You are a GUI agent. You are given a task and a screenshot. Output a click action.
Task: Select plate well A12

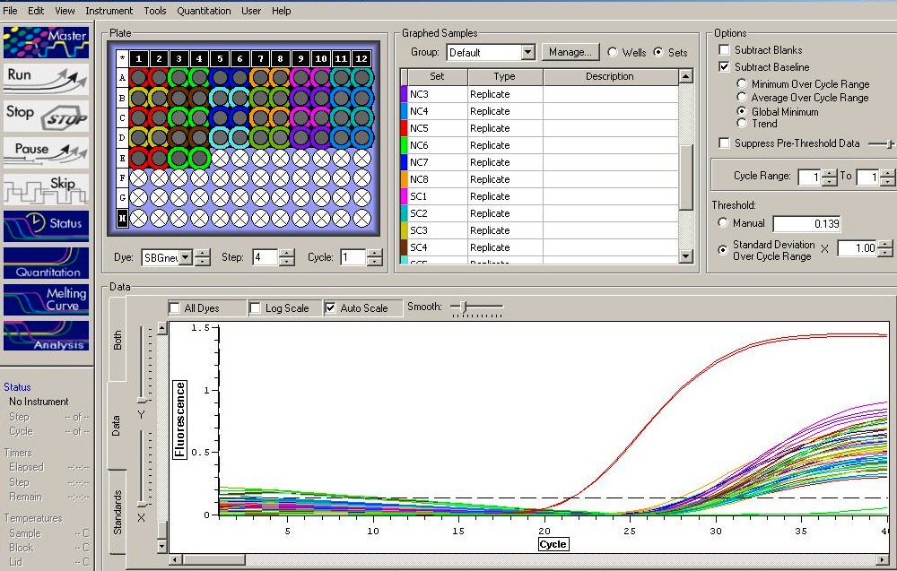click(x=361, y=78)
